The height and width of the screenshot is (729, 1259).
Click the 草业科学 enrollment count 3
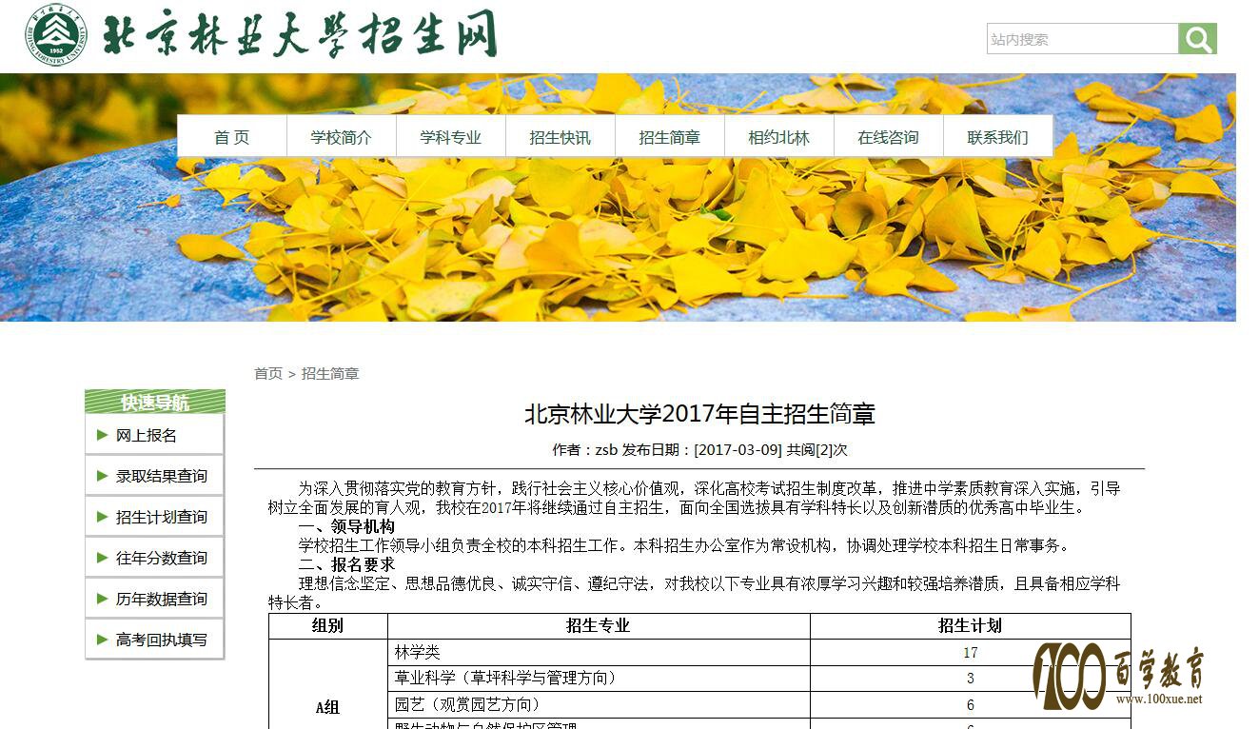coord(971,678)
